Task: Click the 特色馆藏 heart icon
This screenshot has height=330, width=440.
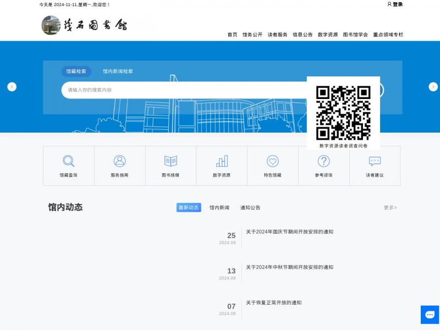Action: [x=273, y=161]
